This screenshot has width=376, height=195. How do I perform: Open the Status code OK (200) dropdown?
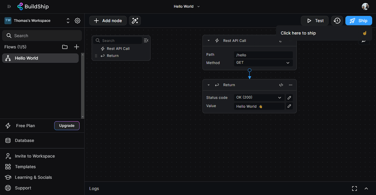(x=259, y=97)
